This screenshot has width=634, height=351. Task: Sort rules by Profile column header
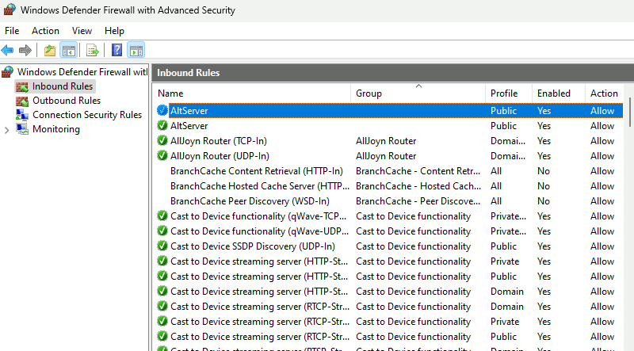(509, 93)
